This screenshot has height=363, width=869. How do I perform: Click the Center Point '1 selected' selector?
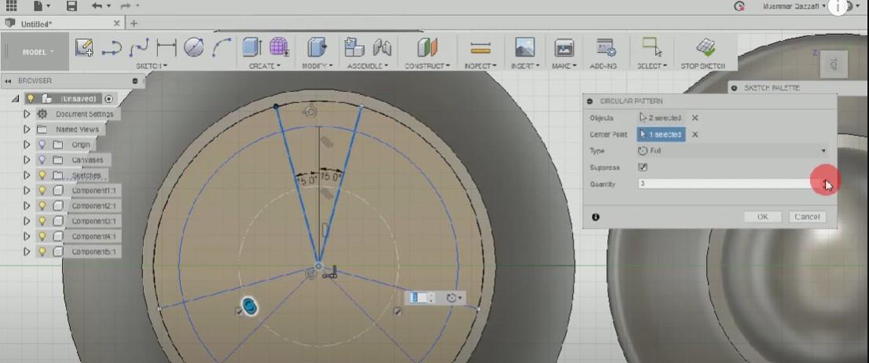661,134
